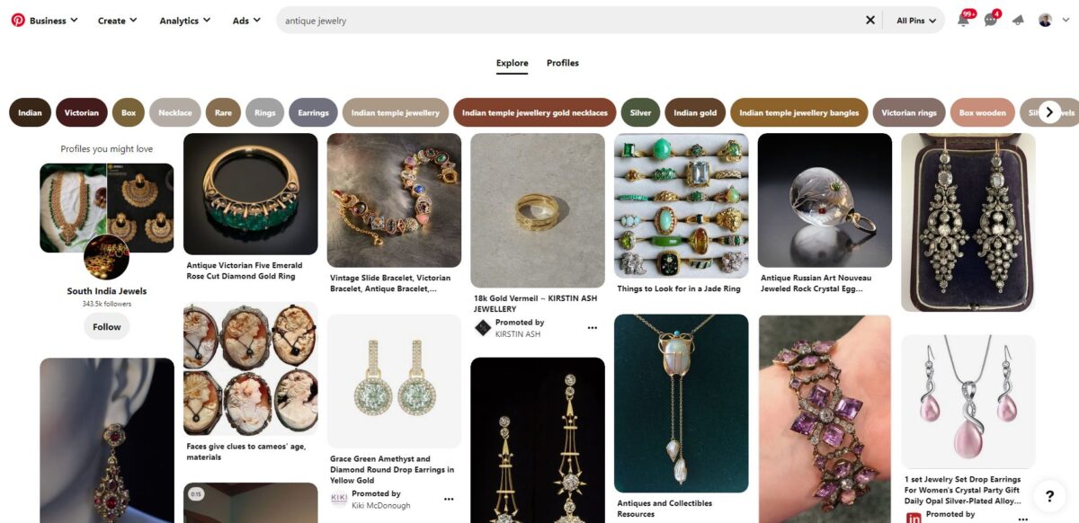Select the Explore tab
The image size is (1079, 523).
click(512, 63)
